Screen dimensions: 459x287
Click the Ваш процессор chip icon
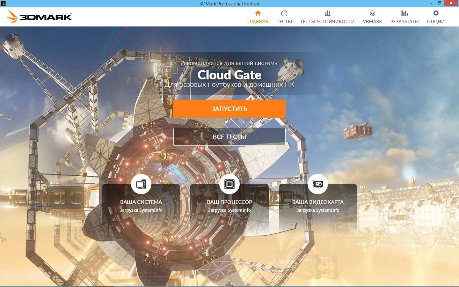pyautogui.click(x=229, y=184)
